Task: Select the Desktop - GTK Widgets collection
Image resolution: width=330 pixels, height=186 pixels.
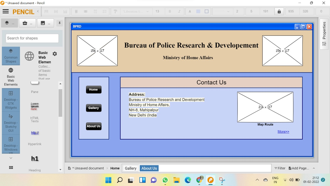Action: click(x=11, y=100)
